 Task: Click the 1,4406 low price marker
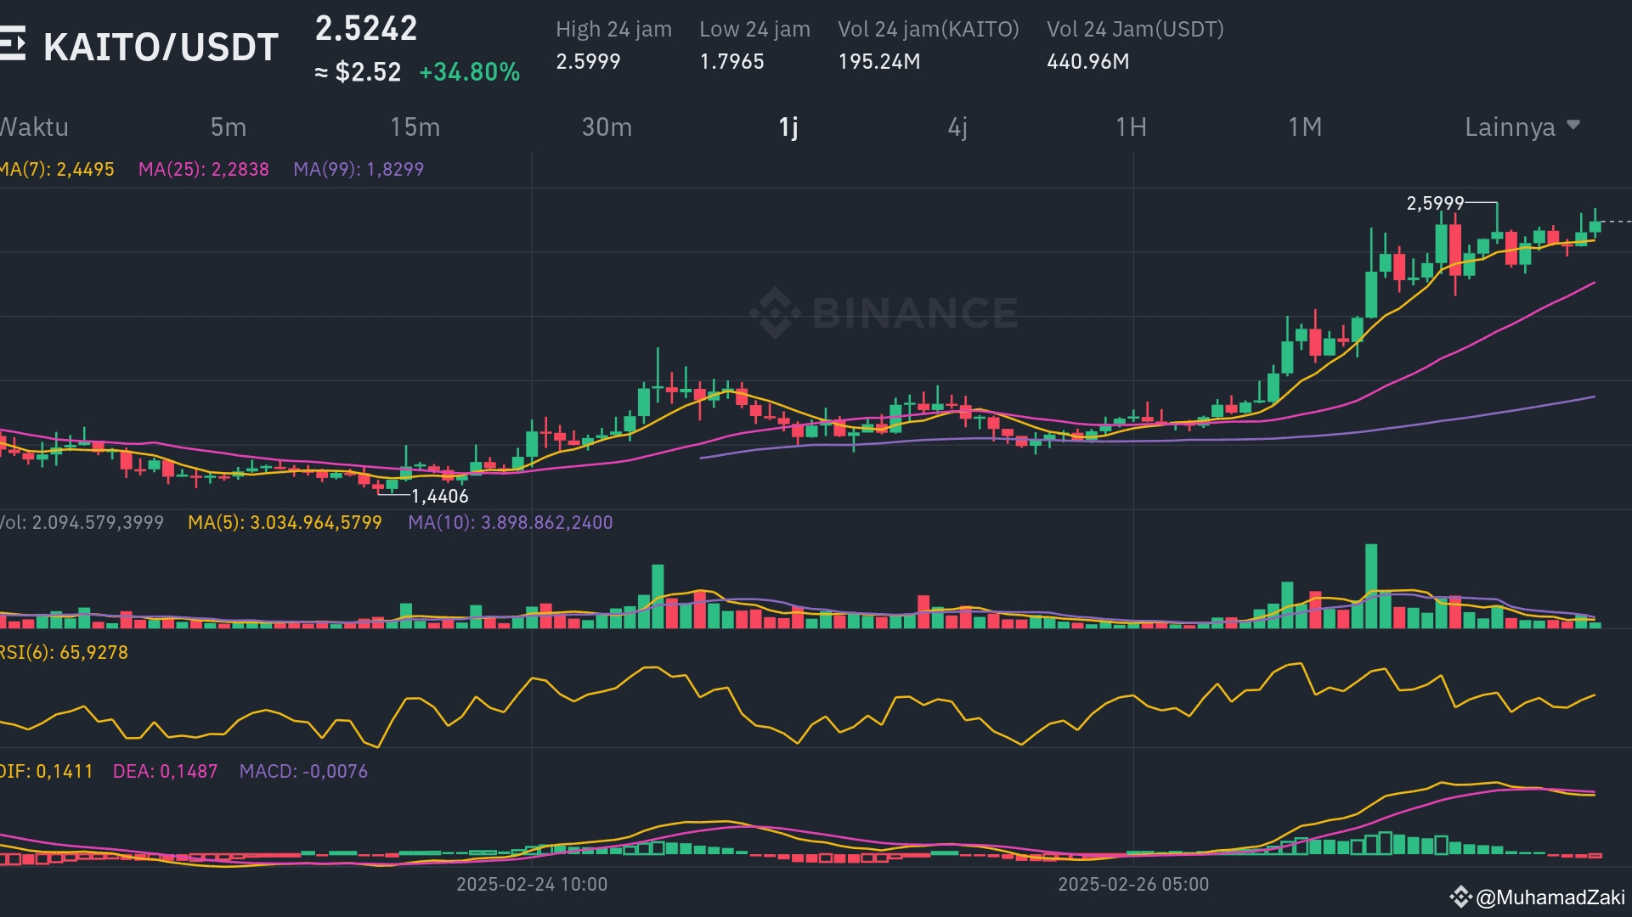click(439, 496)
